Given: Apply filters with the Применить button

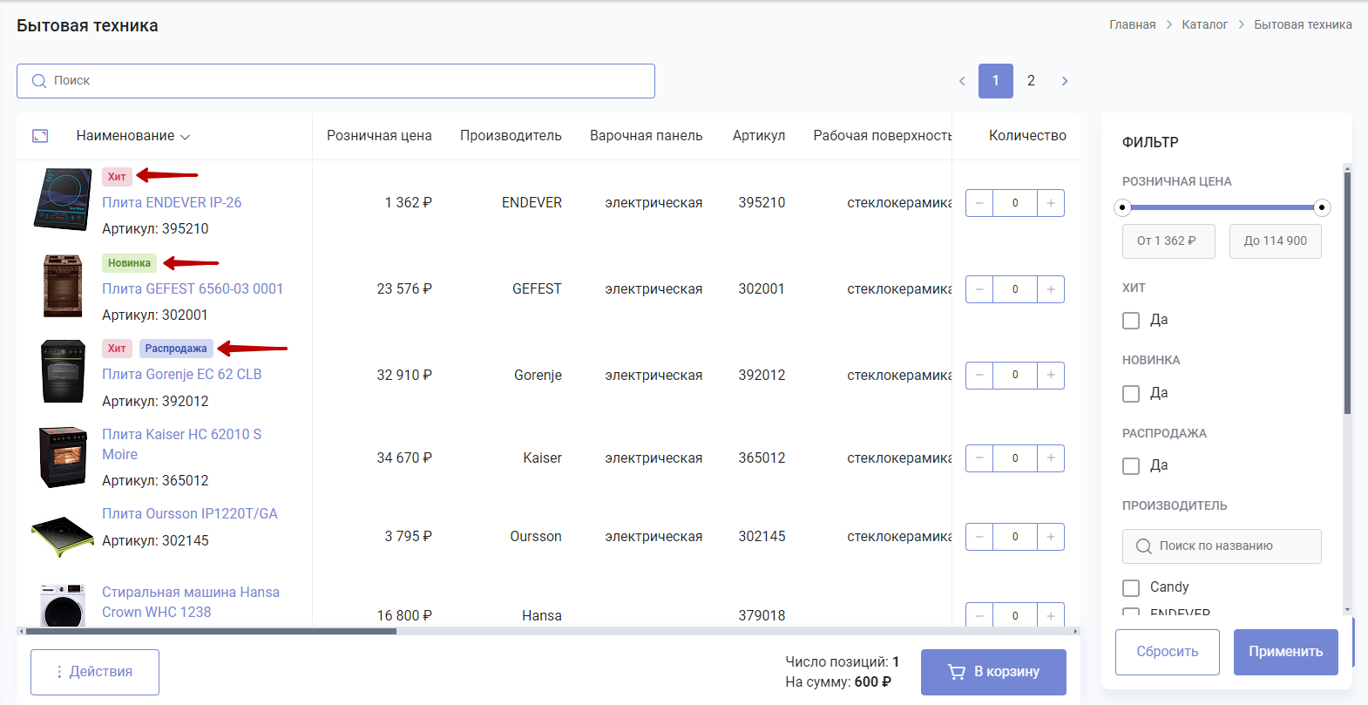Looking at the screenshot, I should coord(1286,652).
